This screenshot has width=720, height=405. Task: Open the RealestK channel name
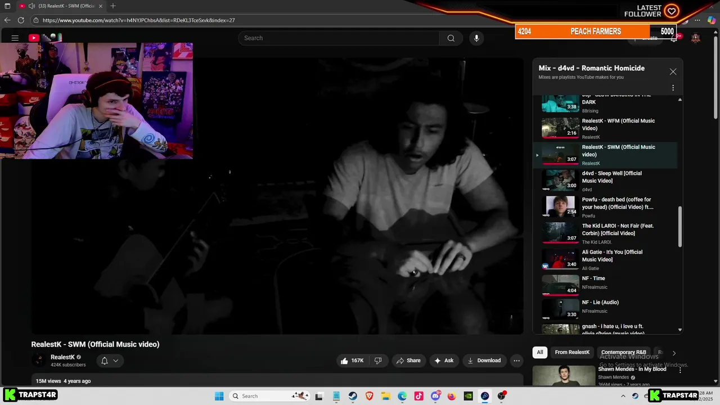point(62,357)
